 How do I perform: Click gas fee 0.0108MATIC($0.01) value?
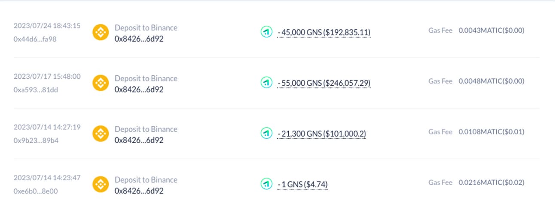pyautogui.click(x=491, y=132)
